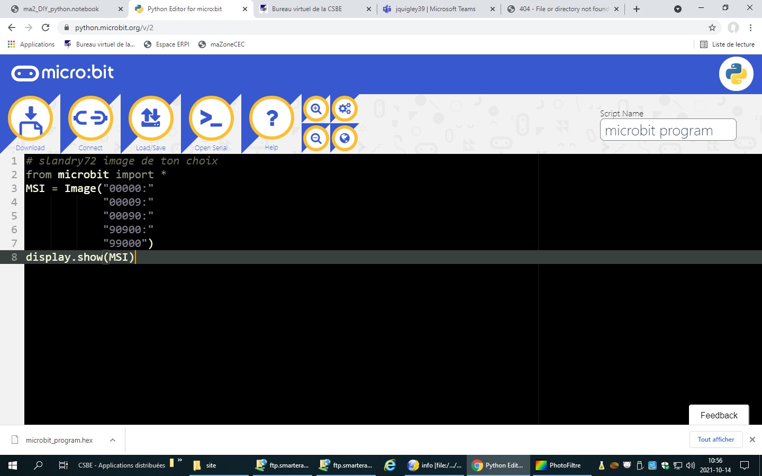Open the Windows Start menu

13,465
